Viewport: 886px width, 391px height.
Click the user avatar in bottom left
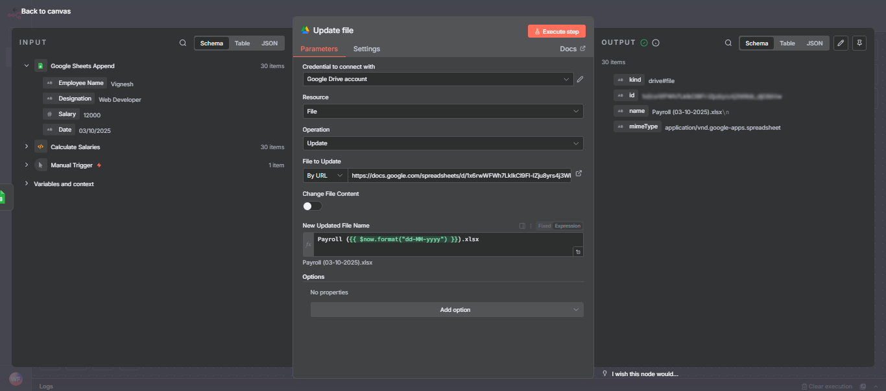tap(16, 378)
